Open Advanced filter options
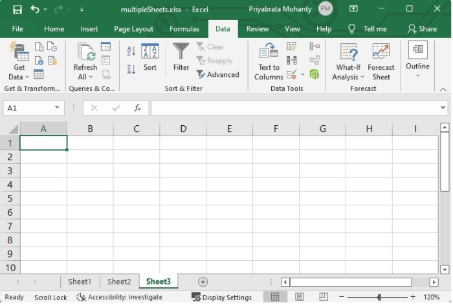Viewport: 453px width, 306px height. click(217, 75)
